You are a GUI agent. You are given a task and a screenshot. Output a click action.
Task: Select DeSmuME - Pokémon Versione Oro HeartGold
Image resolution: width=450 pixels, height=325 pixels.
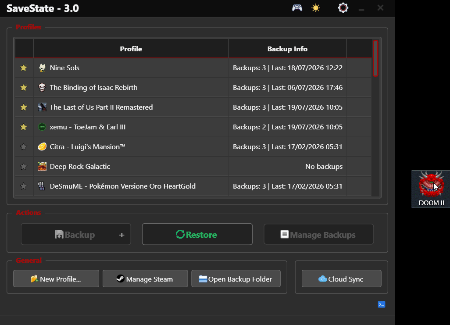pos(193,186)
